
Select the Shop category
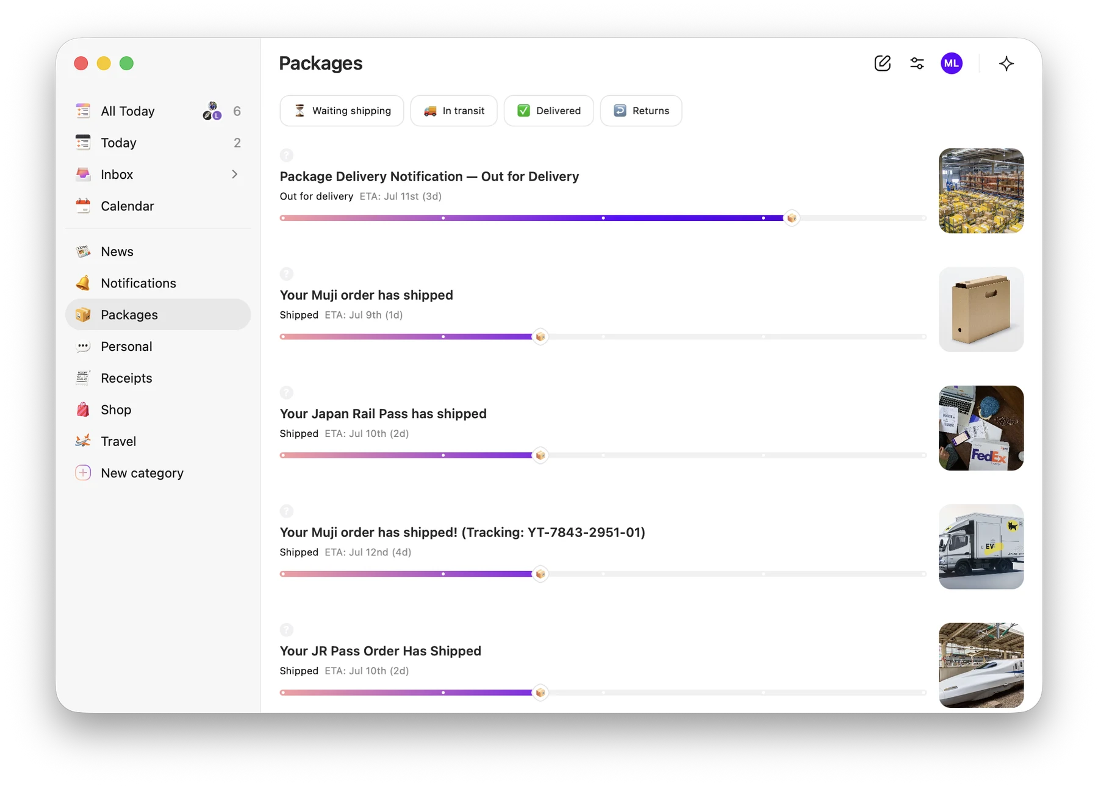pos(158,410)
